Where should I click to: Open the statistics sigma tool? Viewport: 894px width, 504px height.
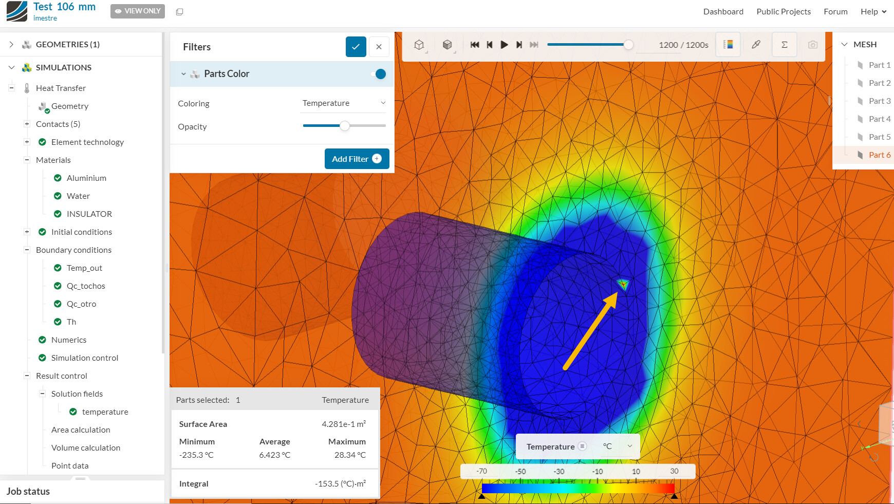pos(785,45)
